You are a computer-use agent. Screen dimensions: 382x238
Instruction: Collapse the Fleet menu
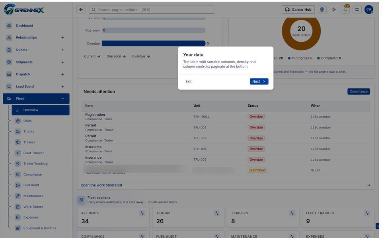click(36, 99)
